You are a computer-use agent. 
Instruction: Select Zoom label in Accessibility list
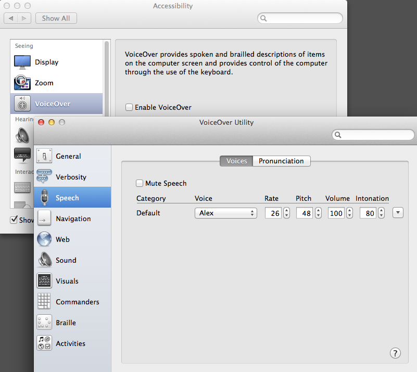(44, 83)
